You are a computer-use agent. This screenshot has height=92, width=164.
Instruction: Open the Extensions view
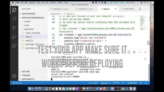click(x=14, y=46)
